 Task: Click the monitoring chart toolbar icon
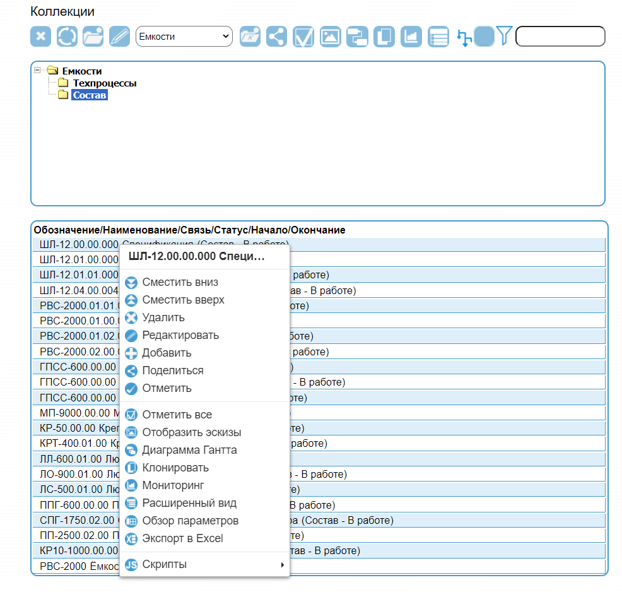pos(411,36)
